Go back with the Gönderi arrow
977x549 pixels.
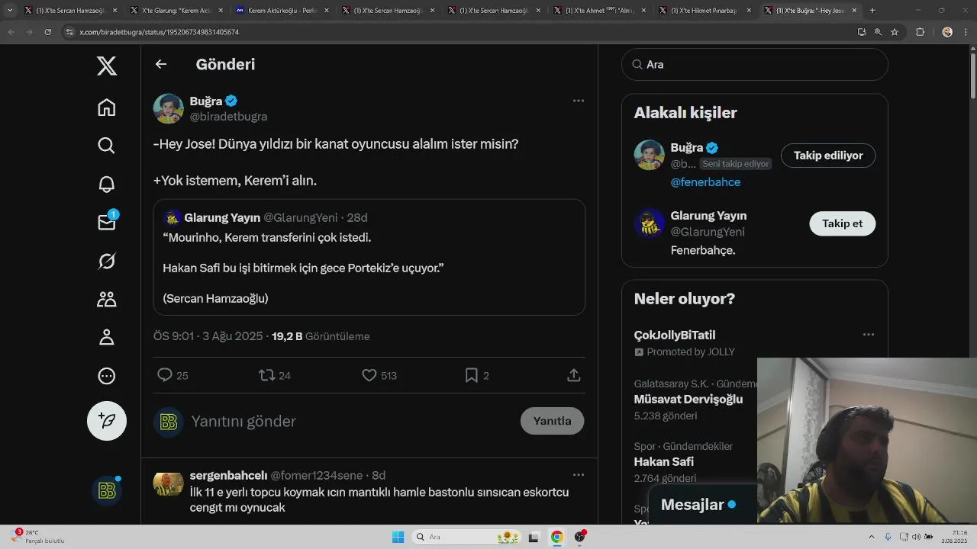point(161,64)
